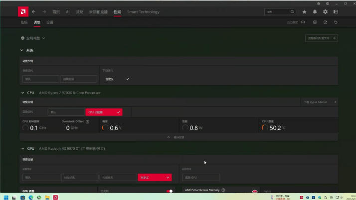Open Windows Start menu
356x200 pixels.
click(x=6, y=198)
